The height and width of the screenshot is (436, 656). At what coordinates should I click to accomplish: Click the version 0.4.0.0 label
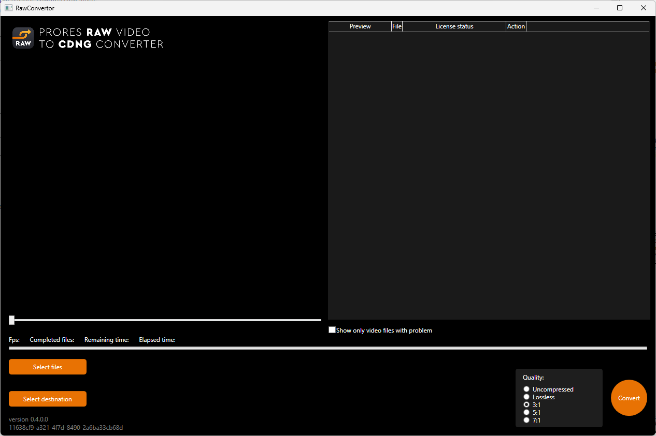click(27, 419)
